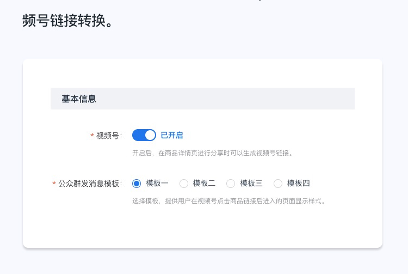Click the red asterisk beside 视频号
408x274 pixels.
(92, 136)
